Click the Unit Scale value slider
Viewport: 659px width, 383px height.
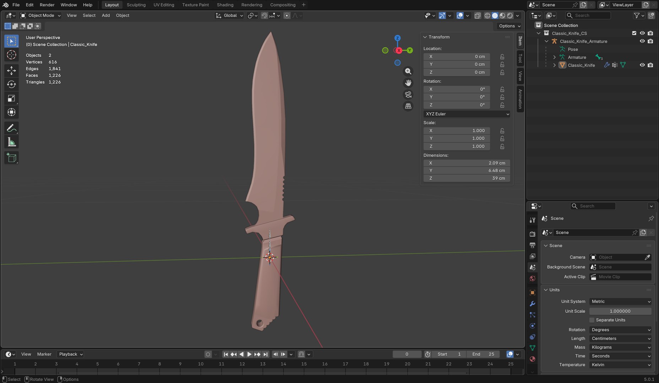click(620, 311)
